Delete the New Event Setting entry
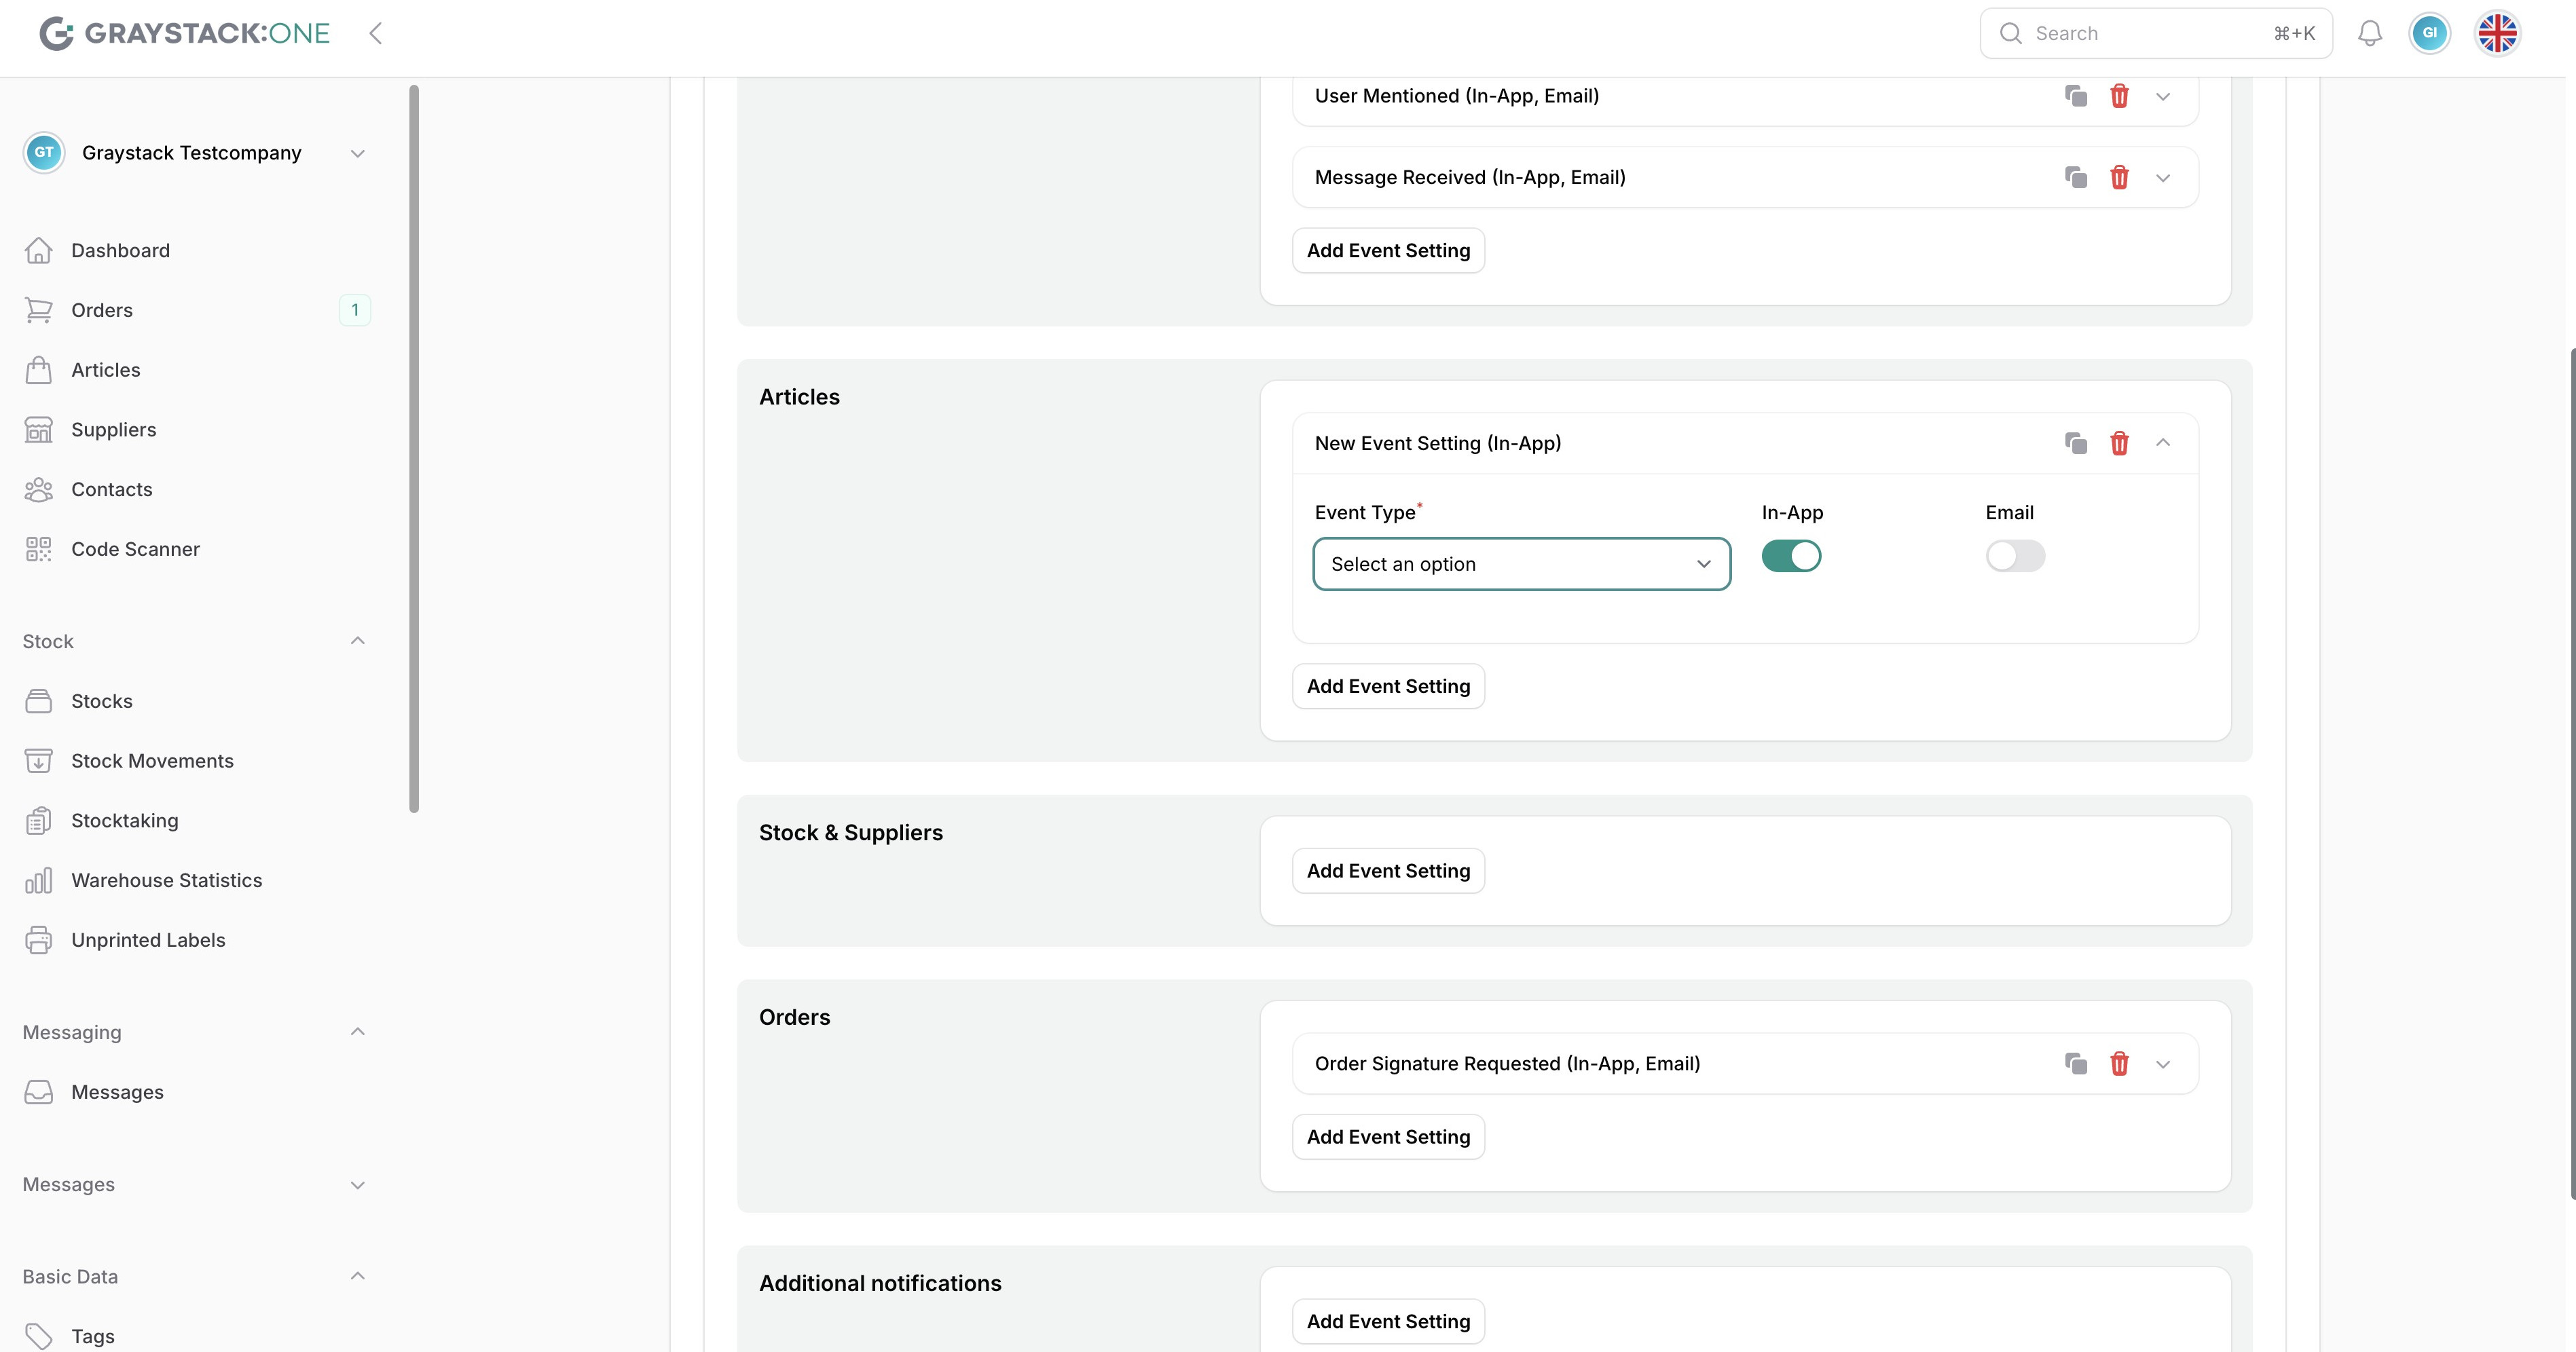Screen dimensions: 2576x1352 point(2119,444)
